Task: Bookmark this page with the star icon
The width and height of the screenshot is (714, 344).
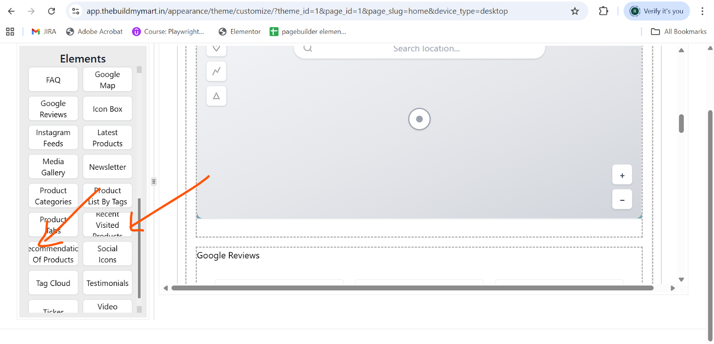Action: [x=575, y=11]
